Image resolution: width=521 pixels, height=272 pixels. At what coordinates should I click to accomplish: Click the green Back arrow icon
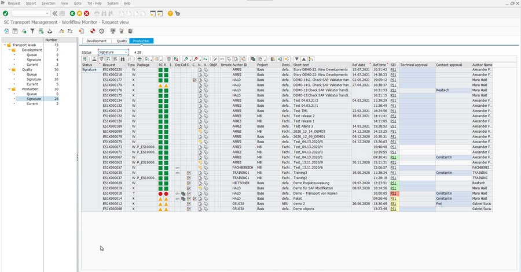coord(72,13)
